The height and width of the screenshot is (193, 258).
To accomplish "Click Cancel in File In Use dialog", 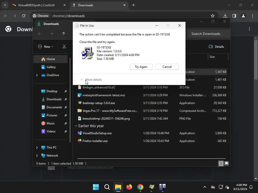I will point(167,67).
